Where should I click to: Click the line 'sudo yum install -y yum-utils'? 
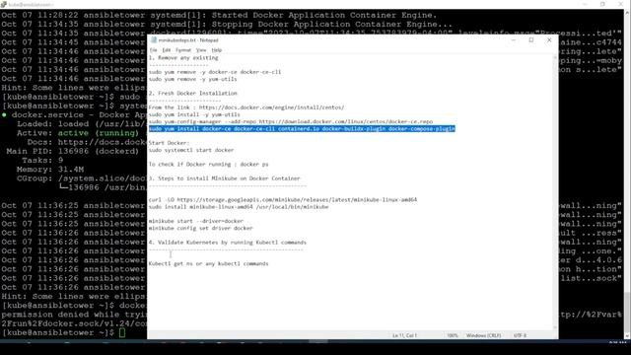[x=194, y=114]
